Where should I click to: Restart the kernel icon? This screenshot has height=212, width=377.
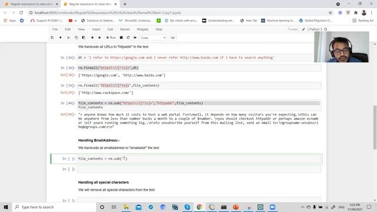coord(128,38)
